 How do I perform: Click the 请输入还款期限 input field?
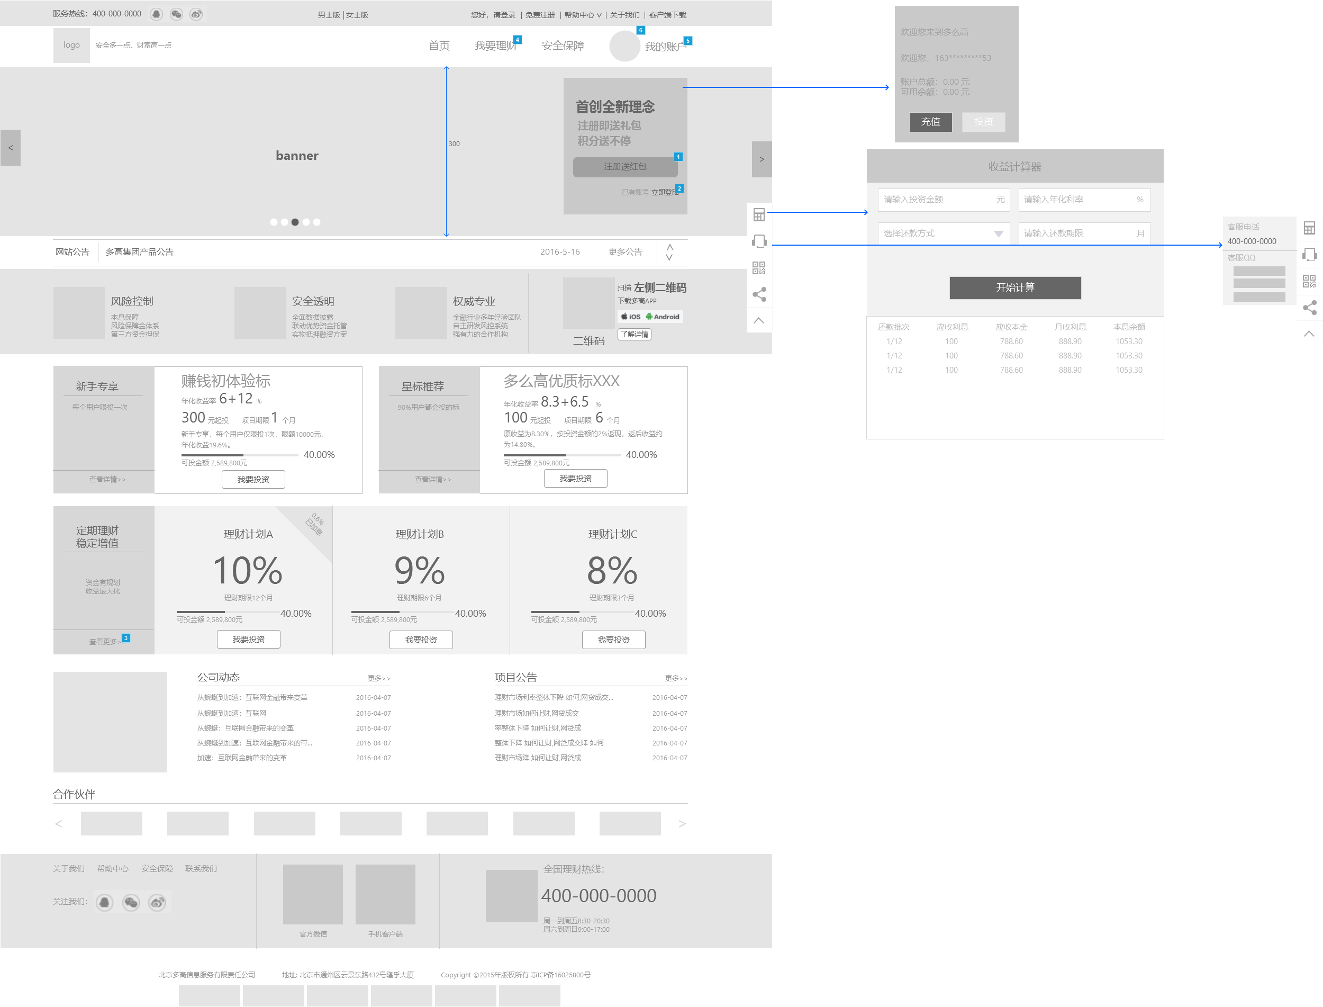tap(1084, 234)
